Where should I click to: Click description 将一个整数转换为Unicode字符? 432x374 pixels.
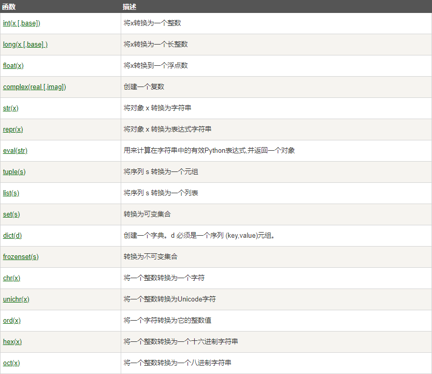coord(170,299)
